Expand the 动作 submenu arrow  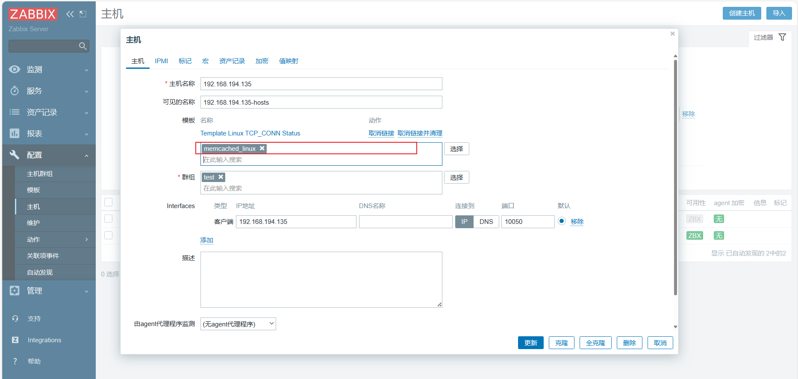(86, 239)
